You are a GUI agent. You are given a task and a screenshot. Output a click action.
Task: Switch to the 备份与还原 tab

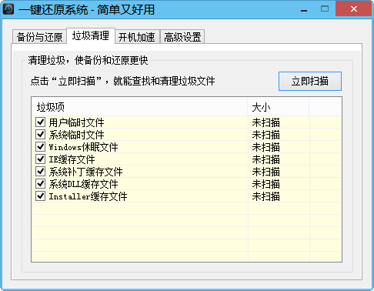tap(40, 37)
